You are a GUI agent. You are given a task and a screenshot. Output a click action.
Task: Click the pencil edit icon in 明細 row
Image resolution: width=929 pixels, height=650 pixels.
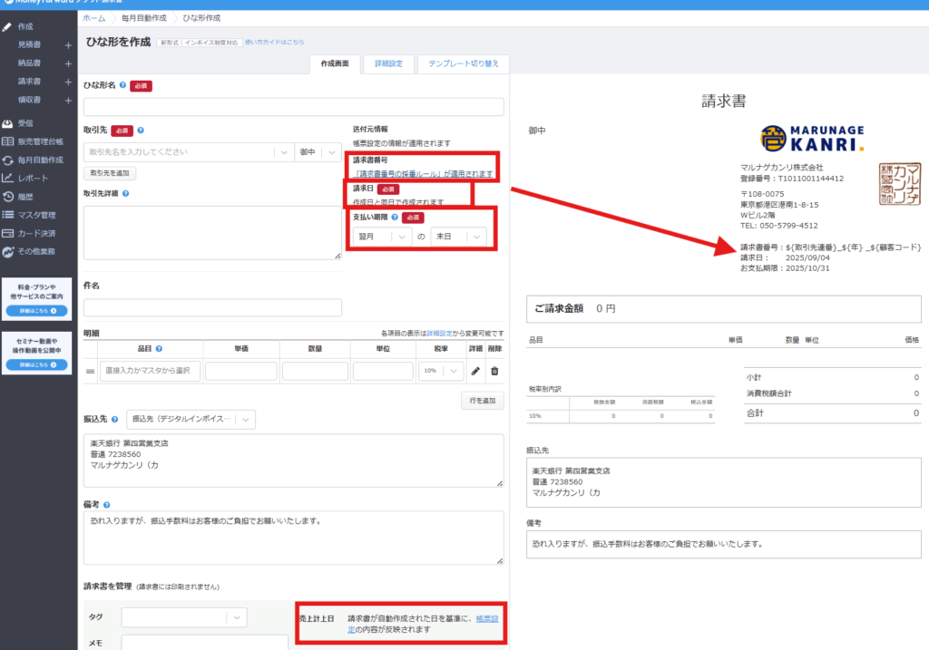475,371
